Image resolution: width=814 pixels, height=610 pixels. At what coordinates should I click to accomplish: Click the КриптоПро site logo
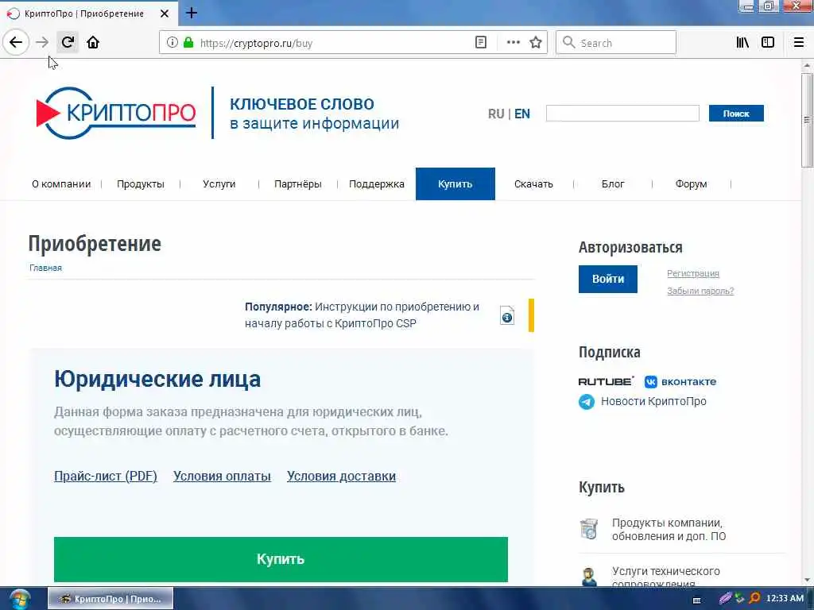coord(116,113)
